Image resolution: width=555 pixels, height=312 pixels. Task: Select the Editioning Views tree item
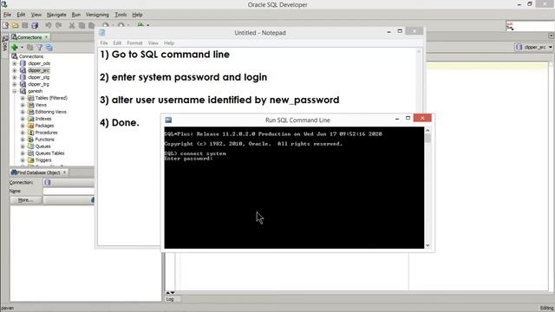(x=51, y=112)
